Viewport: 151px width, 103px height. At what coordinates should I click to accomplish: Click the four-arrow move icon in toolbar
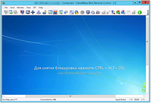[x=33, y=12]
